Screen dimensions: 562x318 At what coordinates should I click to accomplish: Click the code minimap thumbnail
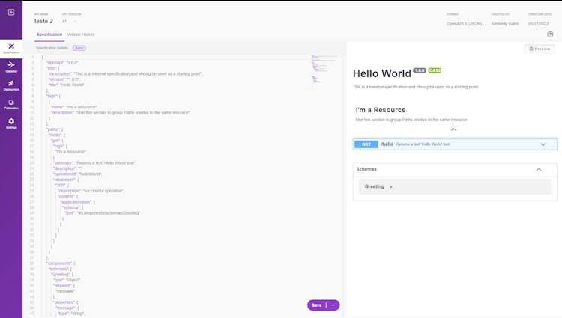(324, 70)
